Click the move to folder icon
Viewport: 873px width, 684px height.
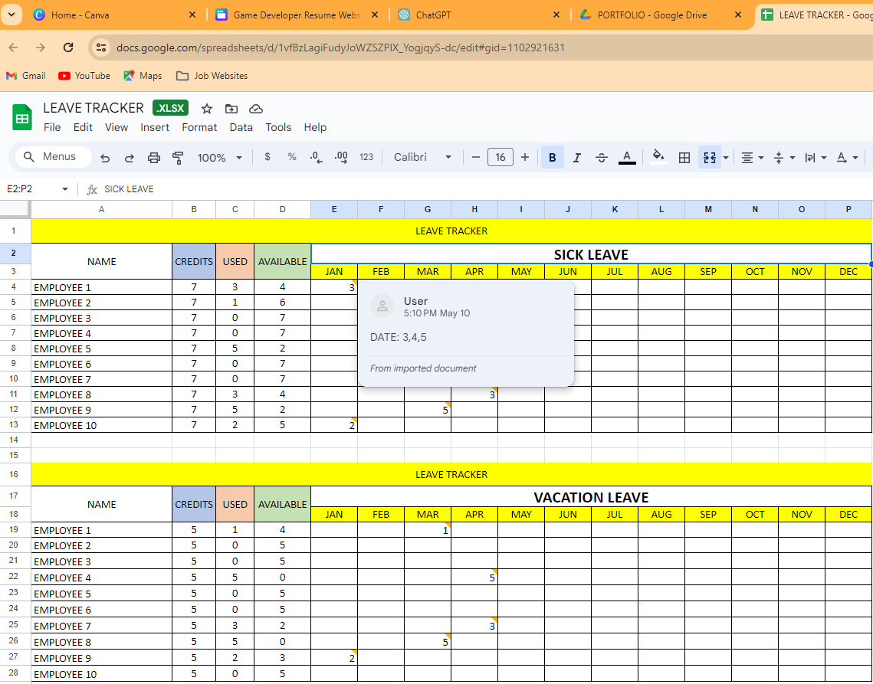point(231,109)
